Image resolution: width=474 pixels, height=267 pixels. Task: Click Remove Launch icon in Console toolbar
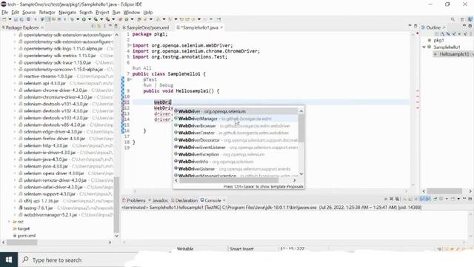[x=392, y=199]
